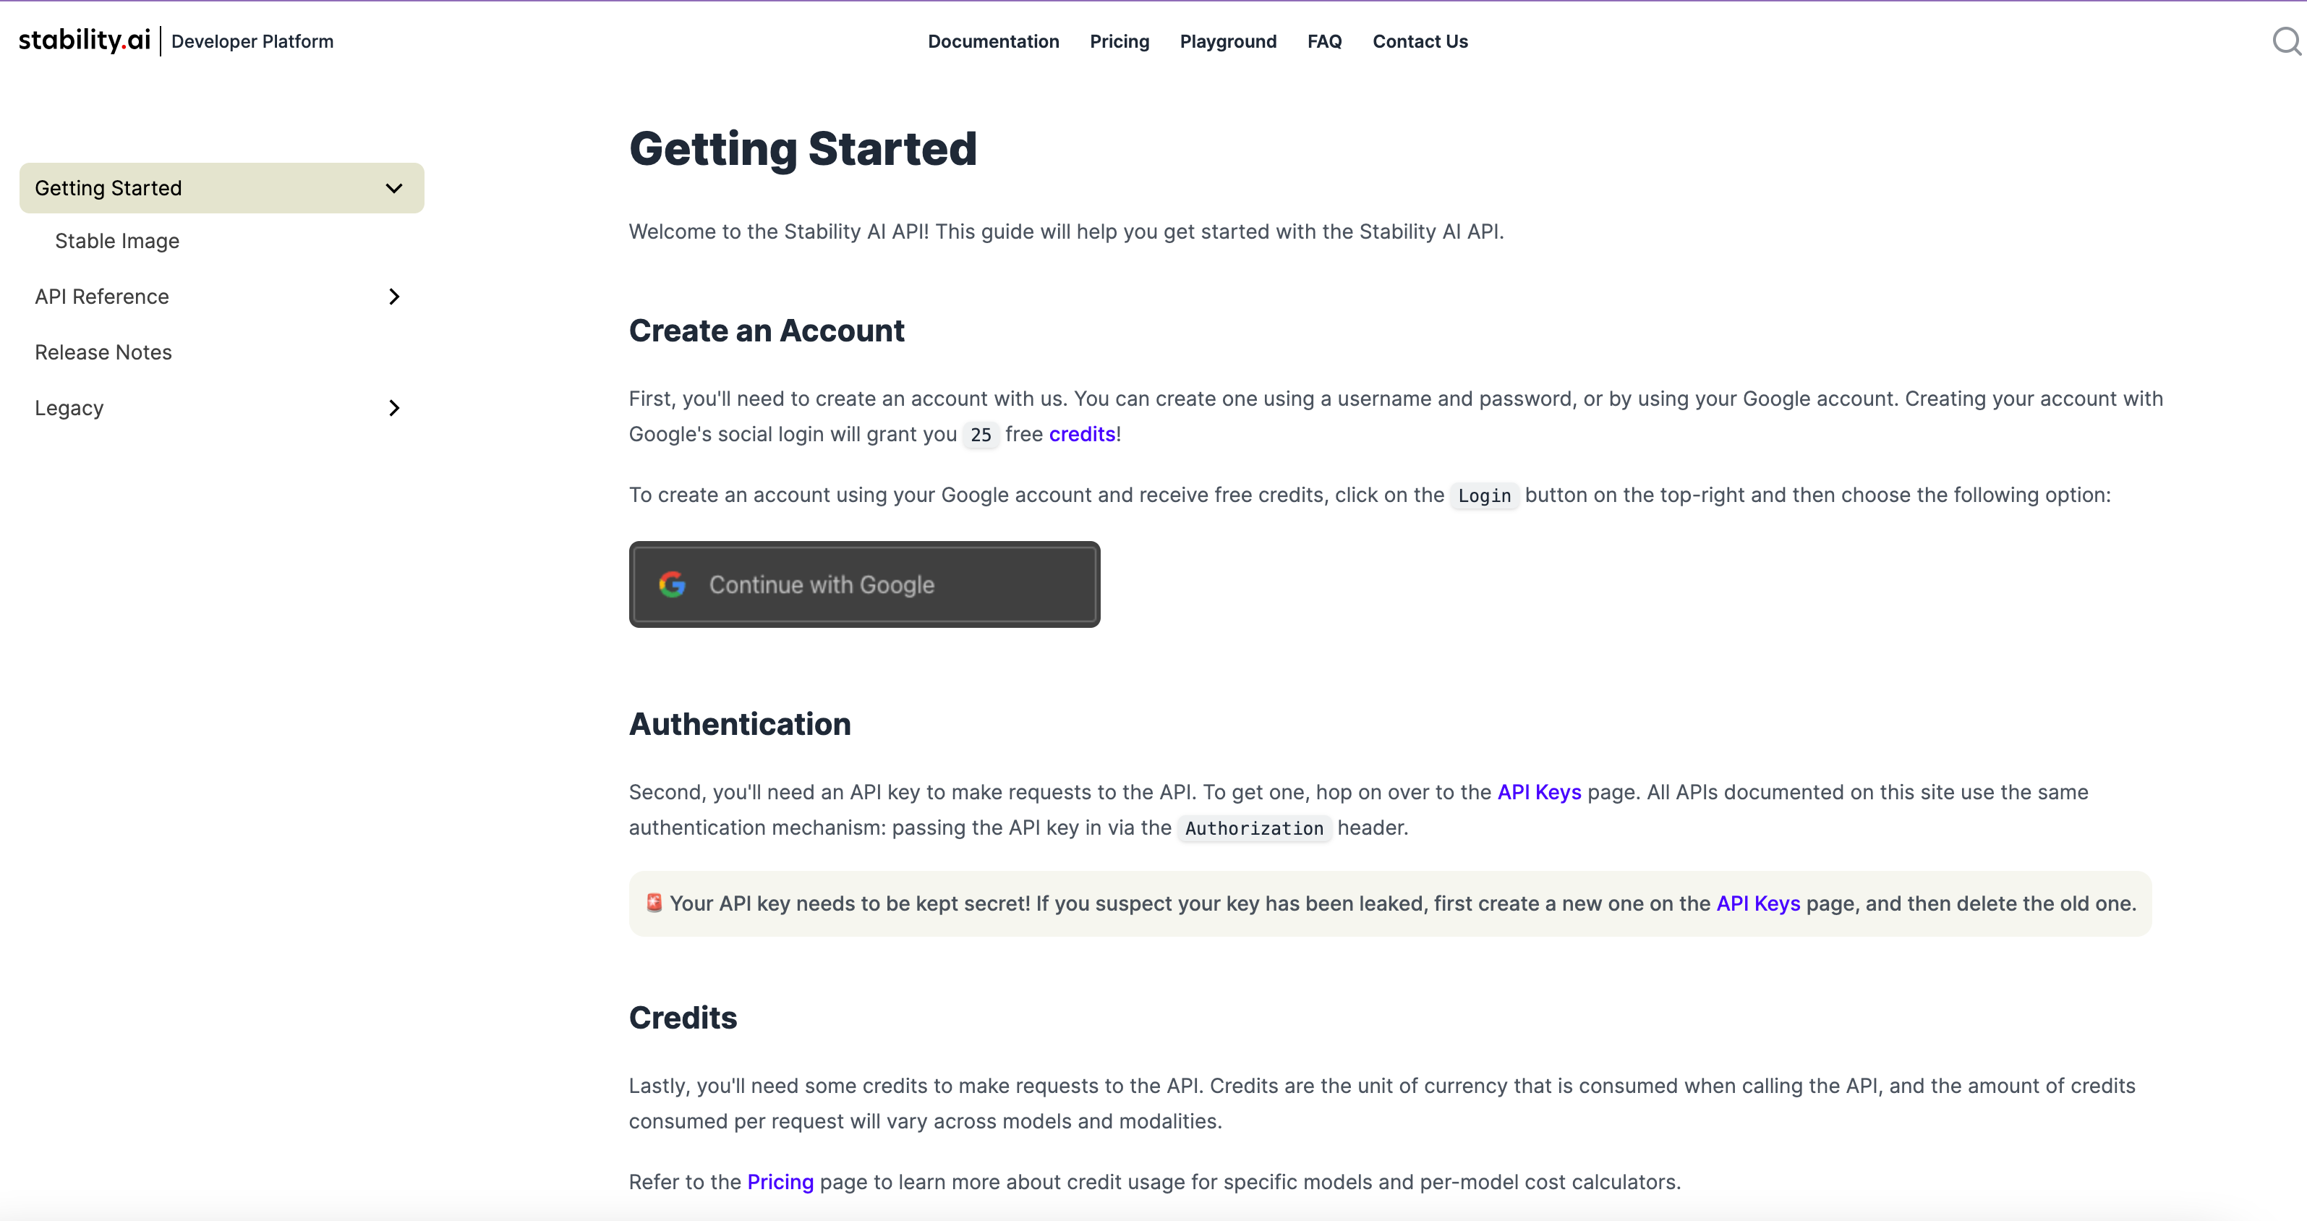Click the red alert siren icon
Screen dimensions: 2307x1221
coord(654,903)
